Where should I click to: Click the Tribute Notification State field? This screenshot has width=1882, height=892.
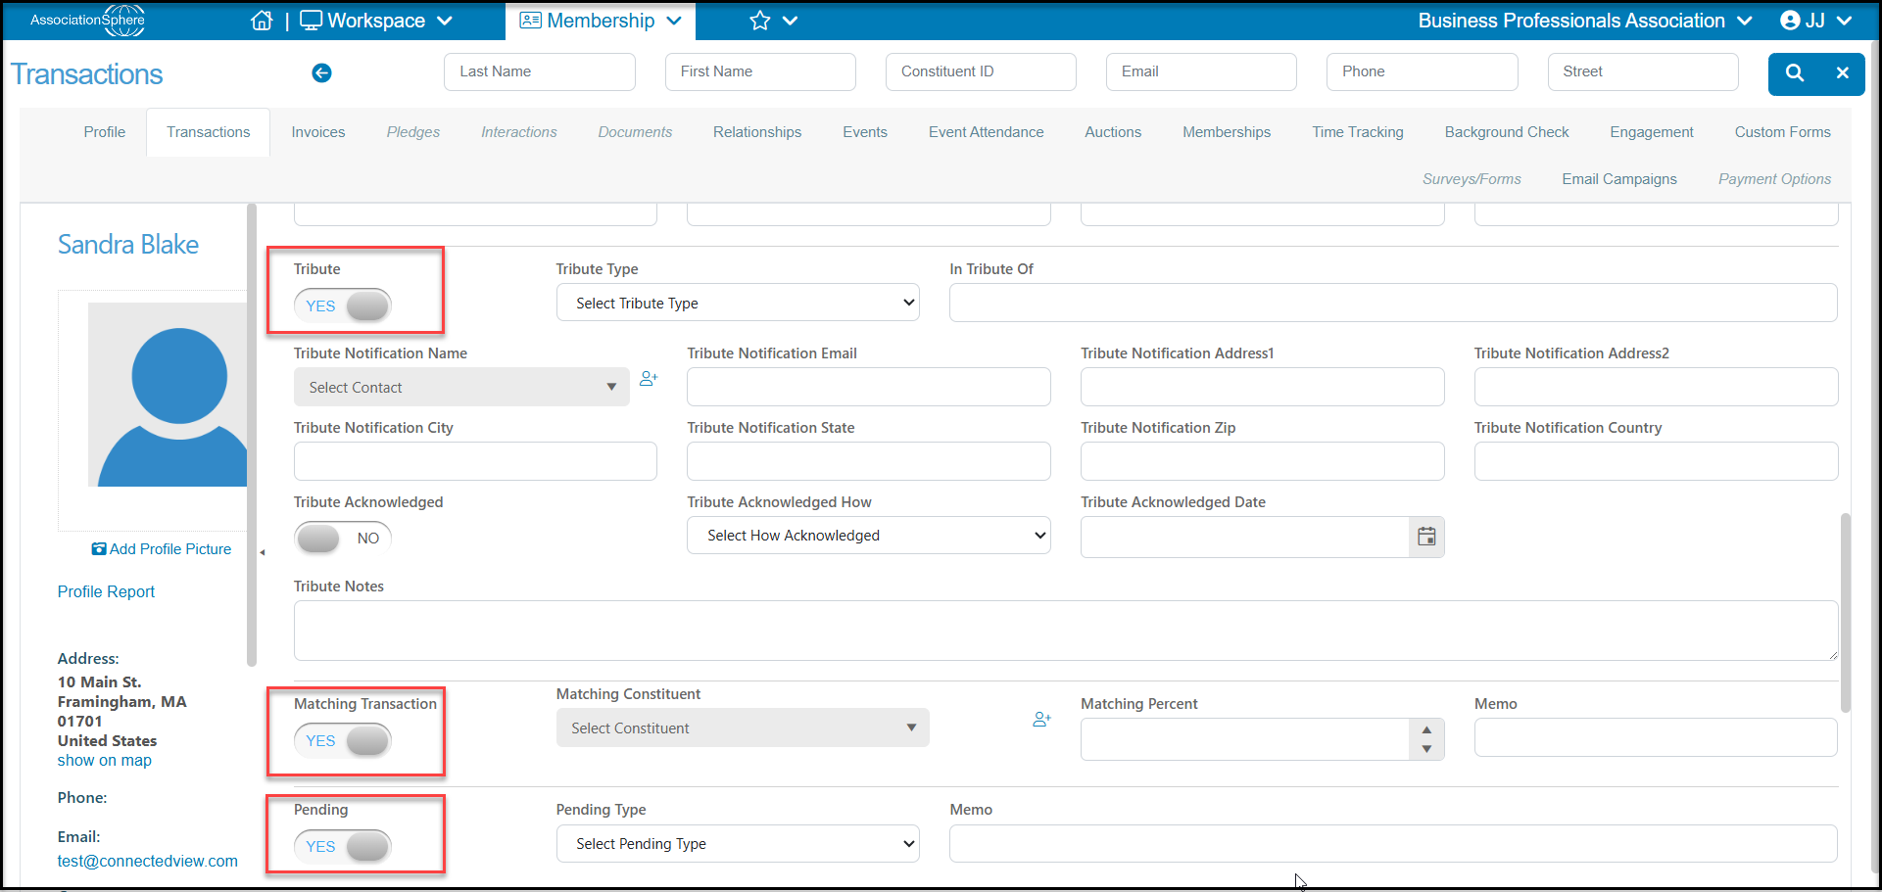869,461
